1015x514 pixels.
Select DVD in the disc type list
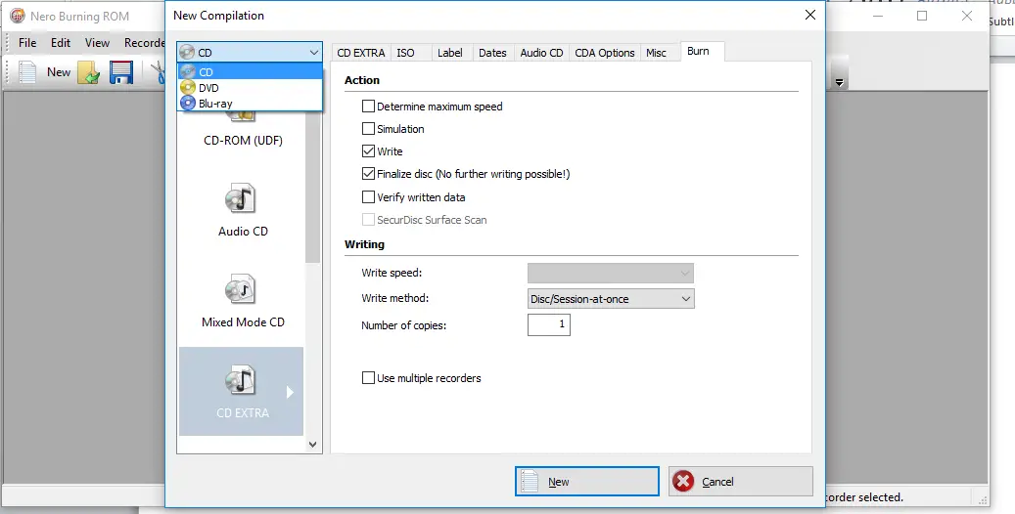click(x=250, y=87)
